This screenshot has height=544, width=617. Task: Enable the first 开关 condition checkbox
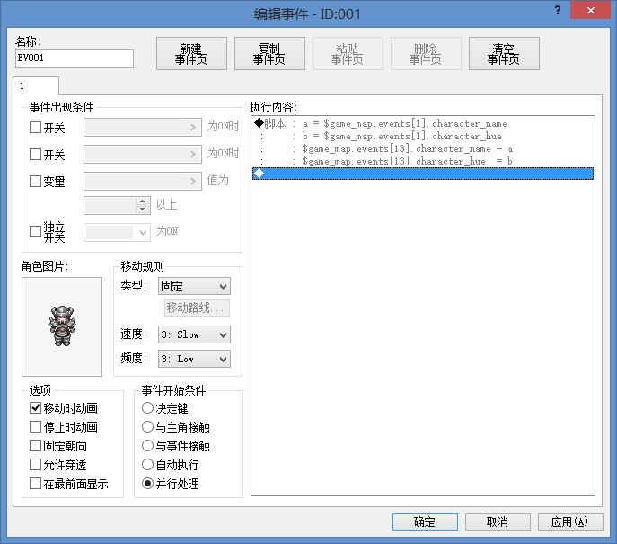pyautogui.click(x=35, y=128)
